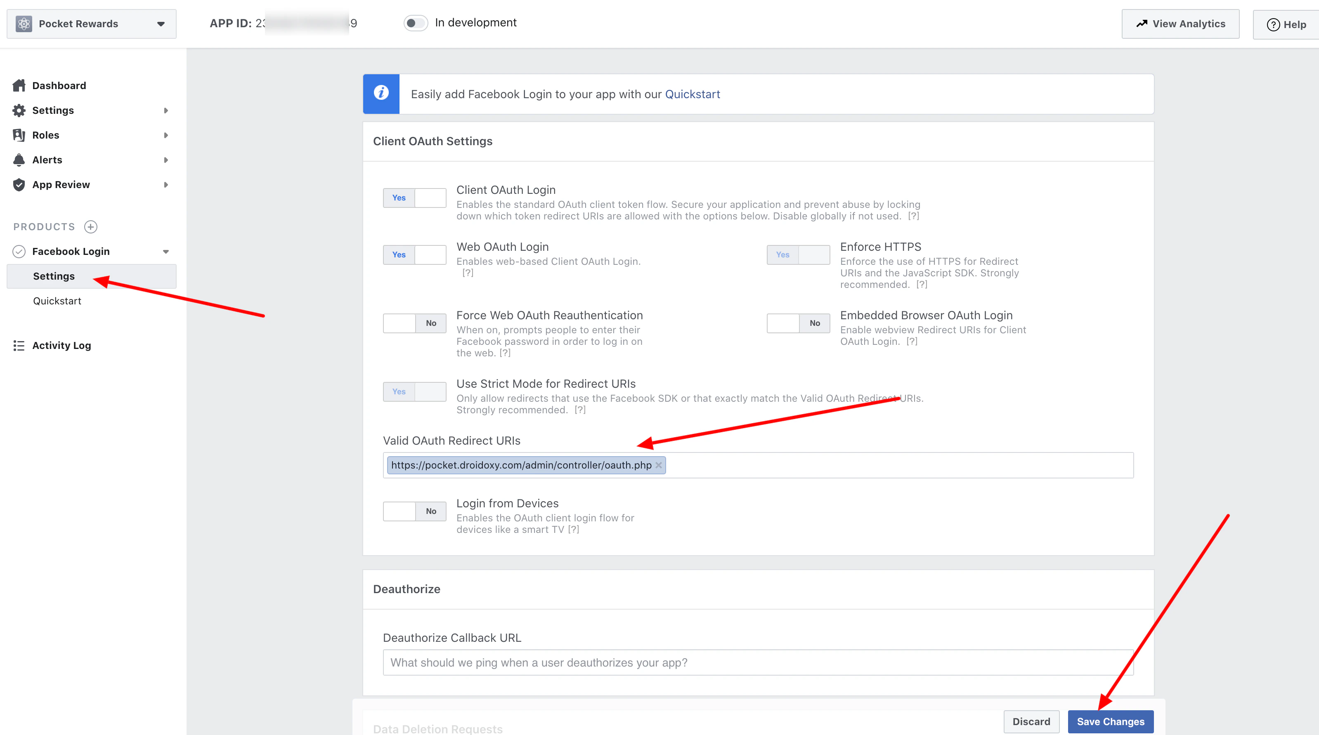
Task: Expand the Settings sidebar arrow
Action: pos(166,111)
